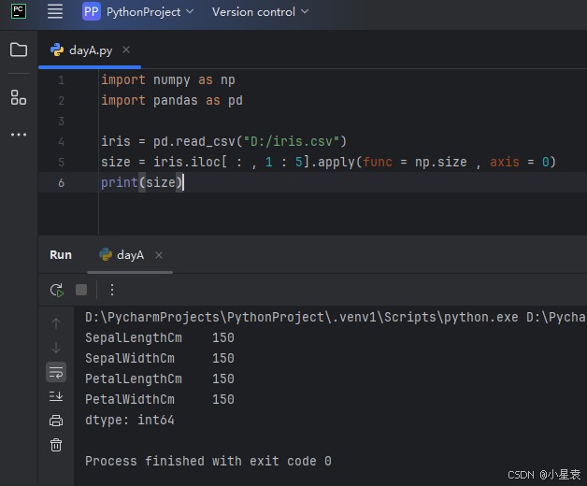Jump down the stack trace arrow
Image resolution: width=587 pixels, height=486 pixels.
point(56,348)
